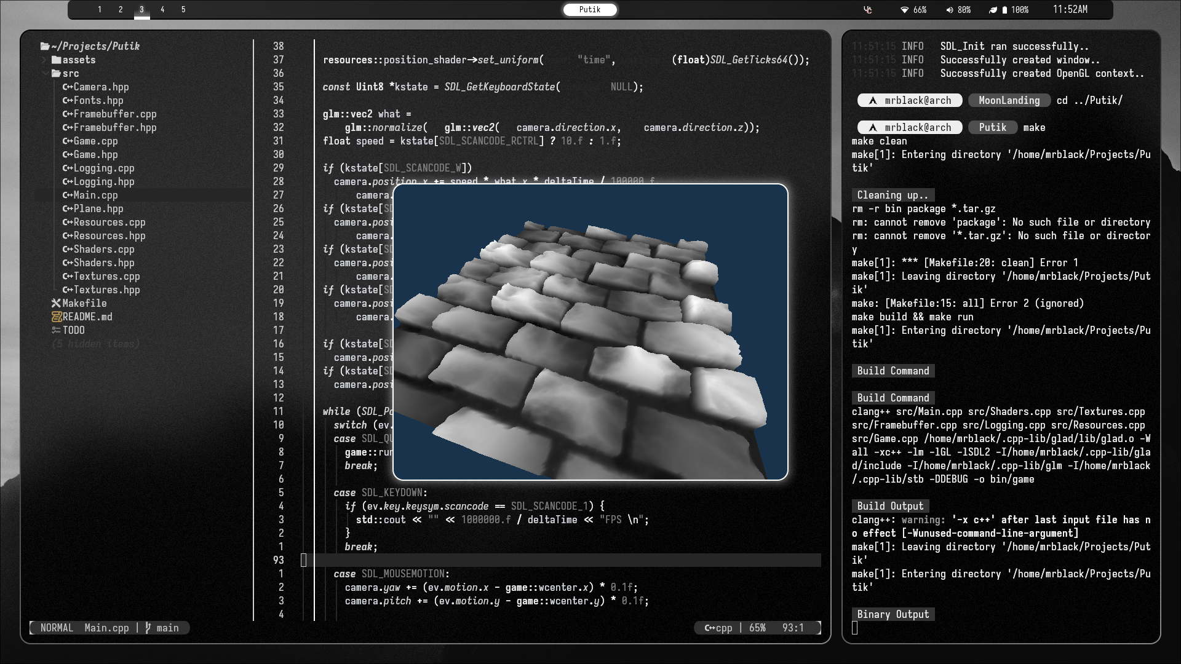
Task: Click the 93:1 cursor position indicator
Action: 793,628
